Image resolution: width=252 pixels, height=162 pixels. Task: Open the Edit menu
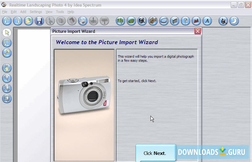tap(14, 12)
